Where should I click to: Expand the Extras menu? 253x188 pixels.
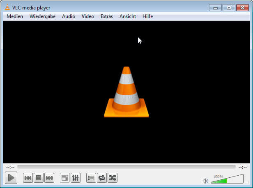point(107,16)
